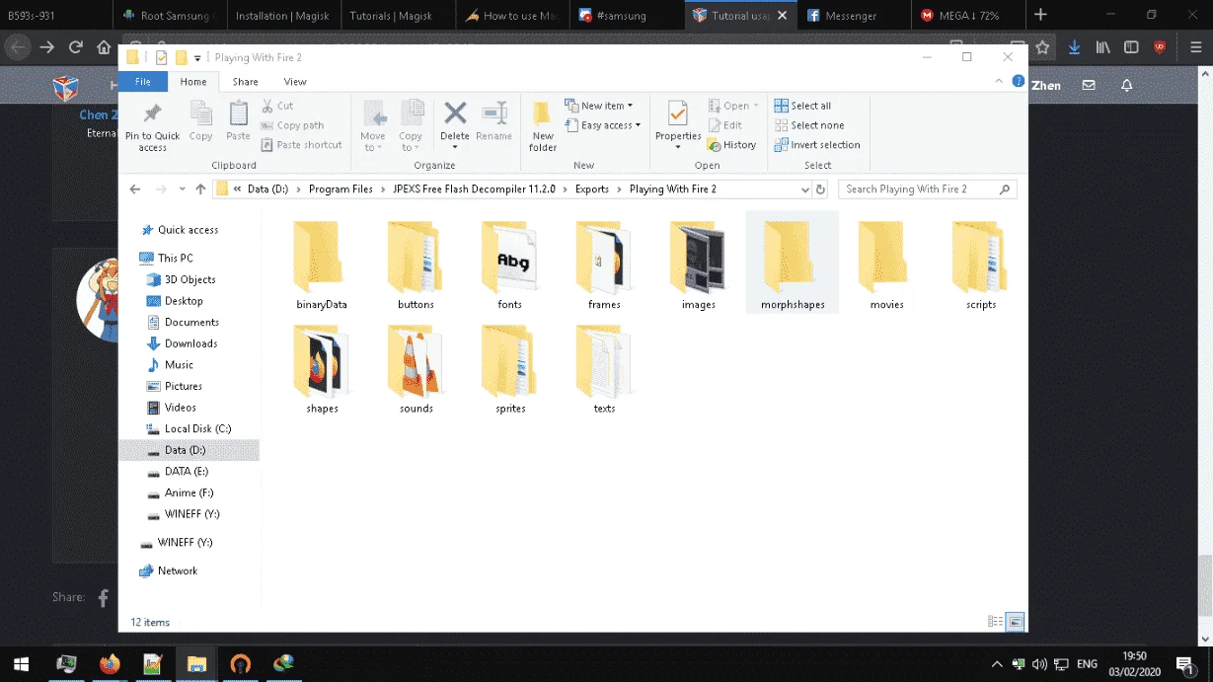The height and width of the screenshot is (682, 1213).
Task: Switch to the View ribbon tab
Action: pos(295,82)
